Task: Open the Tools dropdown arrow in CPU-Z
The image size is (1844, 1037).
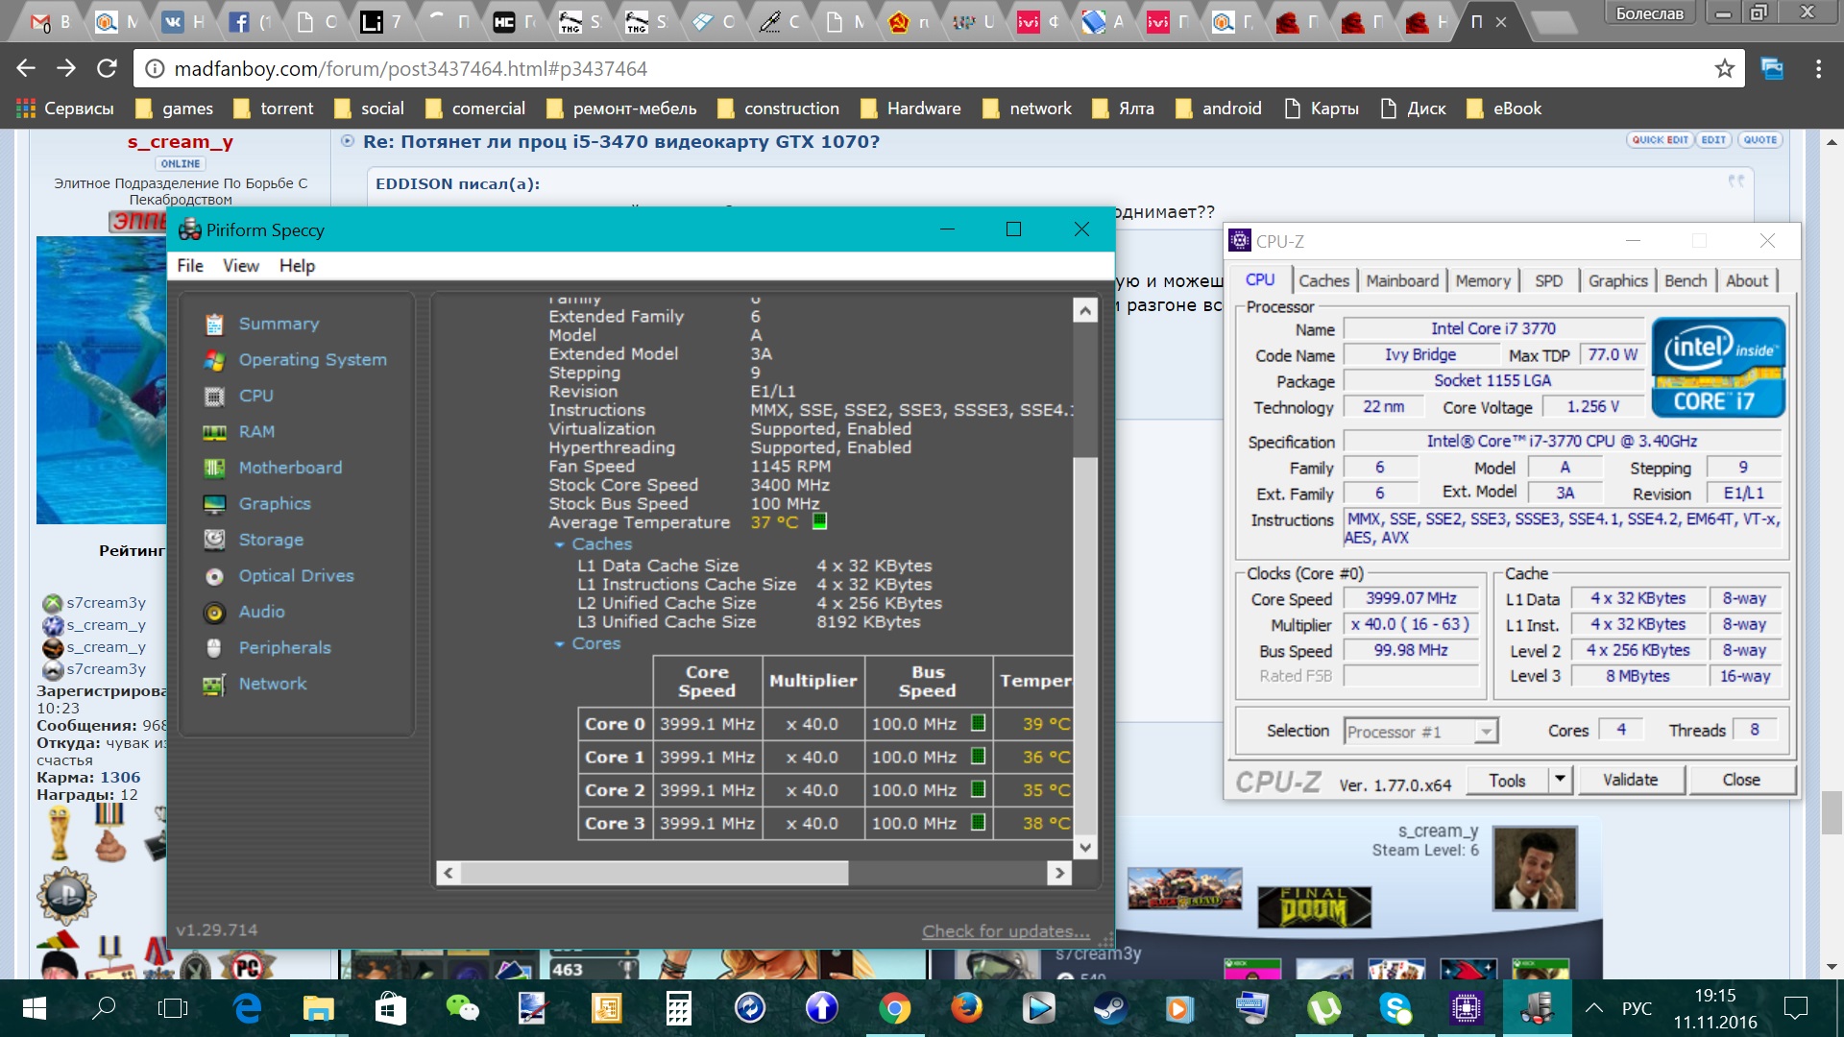Action: coord(1560,780)
